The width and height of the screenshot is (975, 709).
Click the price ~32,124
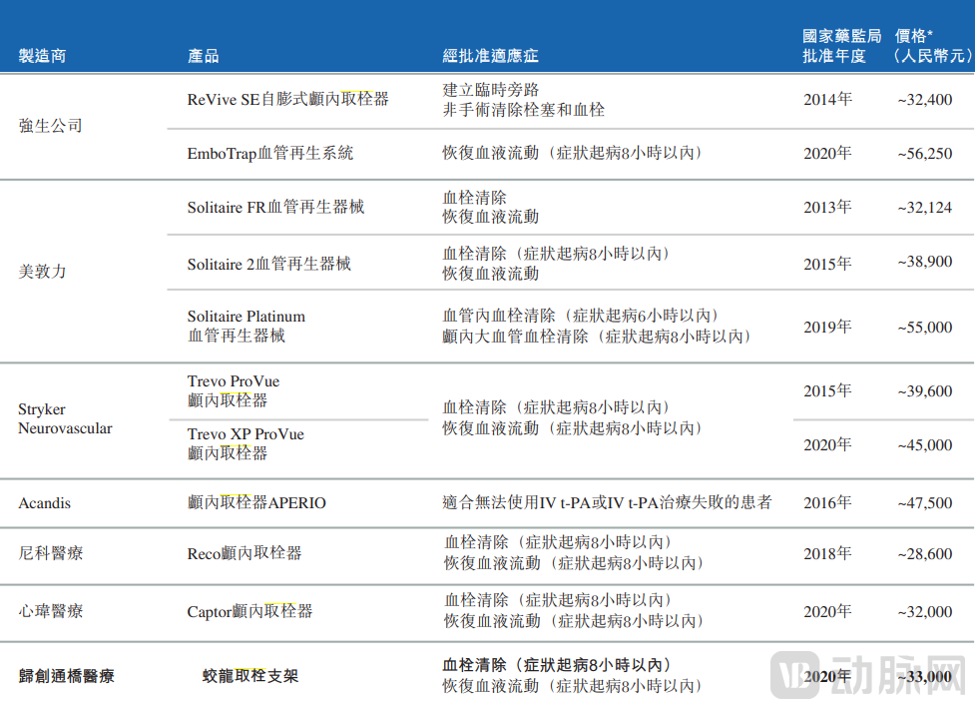pos(925,208)
